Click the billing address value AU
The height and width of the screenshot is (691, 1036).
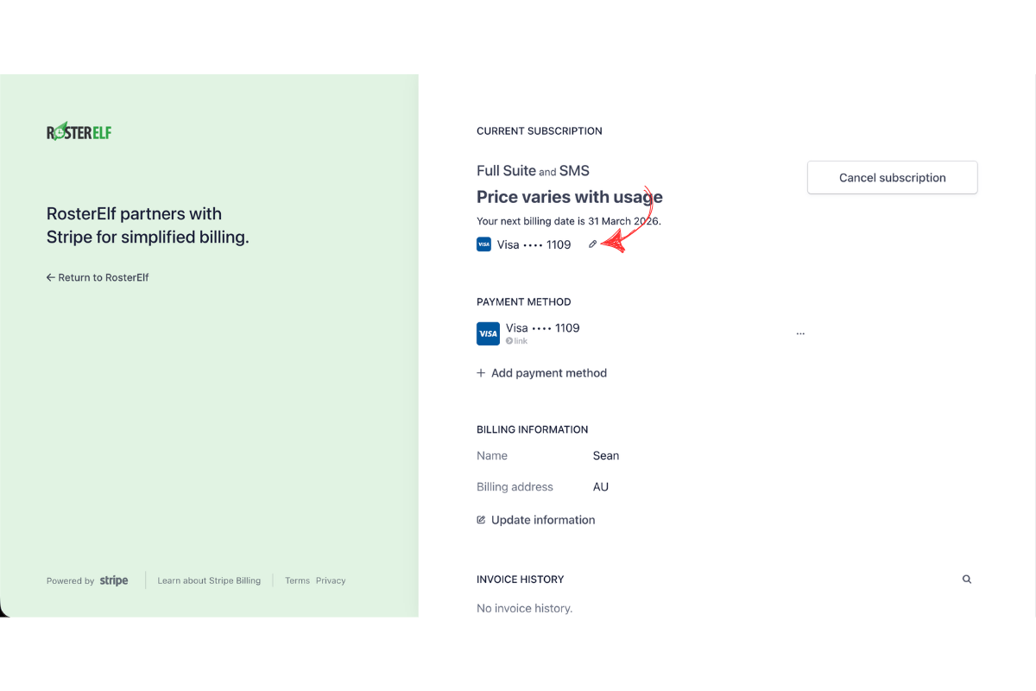tap(600, 486)
